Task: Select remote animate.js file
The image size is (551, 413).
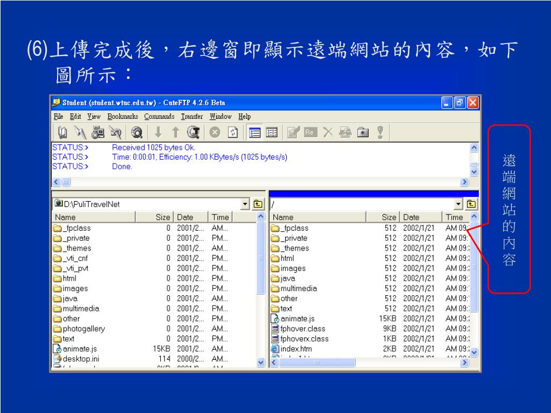Action: coord(293,319)
